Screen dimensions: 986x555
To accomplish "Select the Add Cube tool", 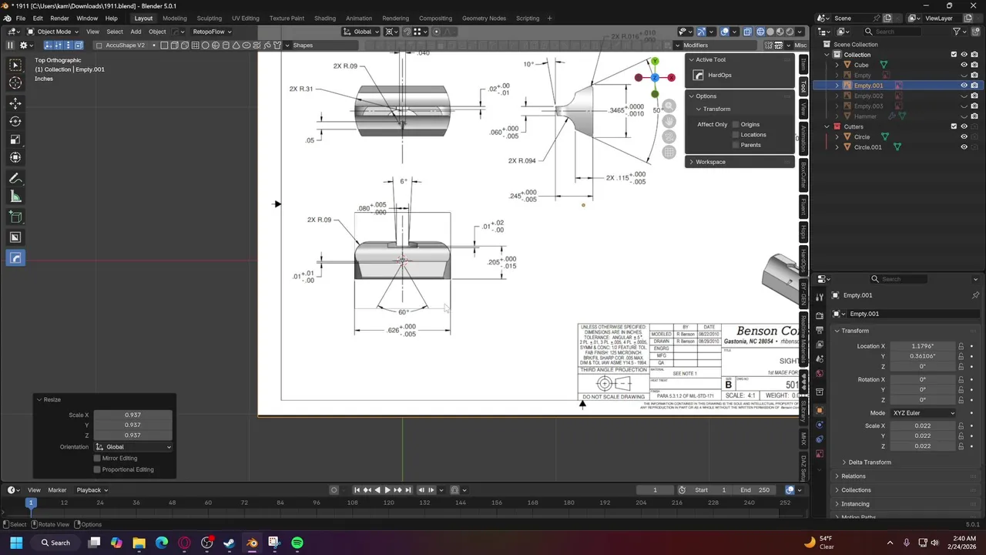I will coord(15,218).
